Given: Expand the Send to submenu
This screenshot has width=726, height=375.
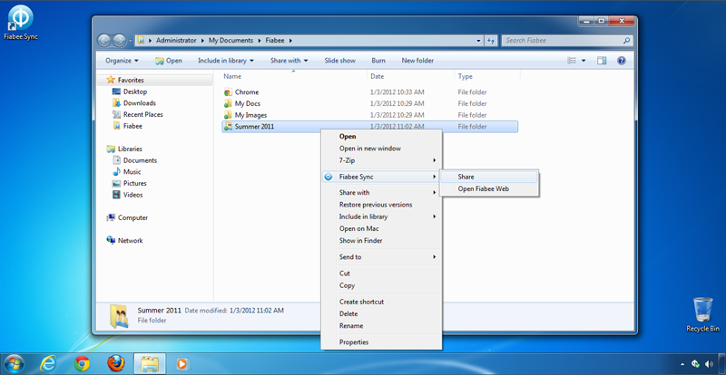Looking at the screenshot, I should 381,256.
